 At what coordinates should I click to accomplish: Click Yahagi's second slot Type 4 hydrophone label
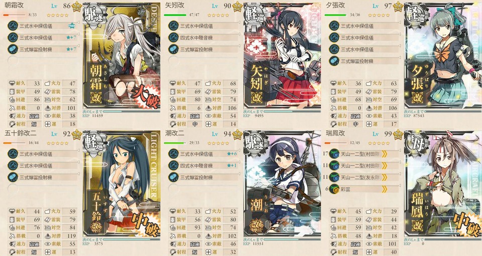[196, 38]
